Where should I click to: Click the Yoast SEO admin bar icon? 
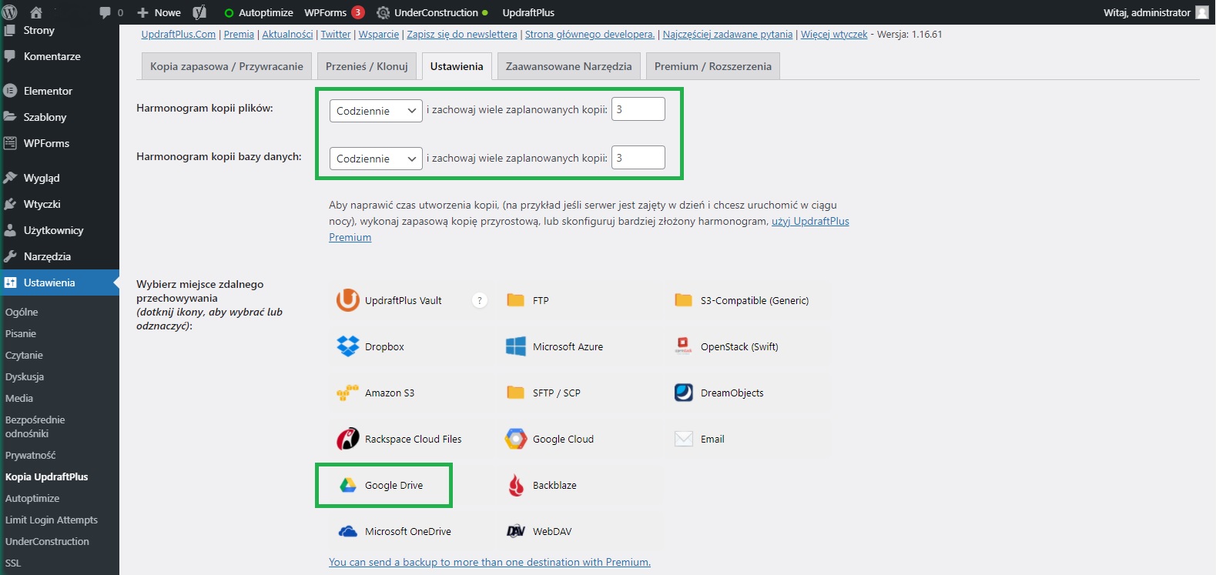coord(199,12)
